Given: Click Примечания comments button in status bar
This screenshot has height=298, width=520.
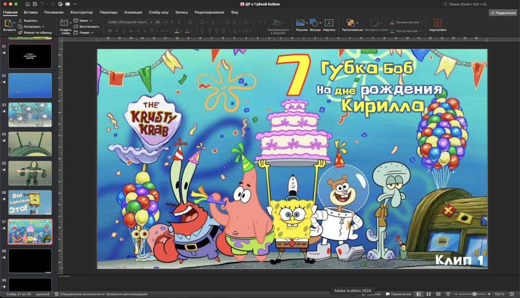Looking at the screenshot, I should [x=398, y=294].
